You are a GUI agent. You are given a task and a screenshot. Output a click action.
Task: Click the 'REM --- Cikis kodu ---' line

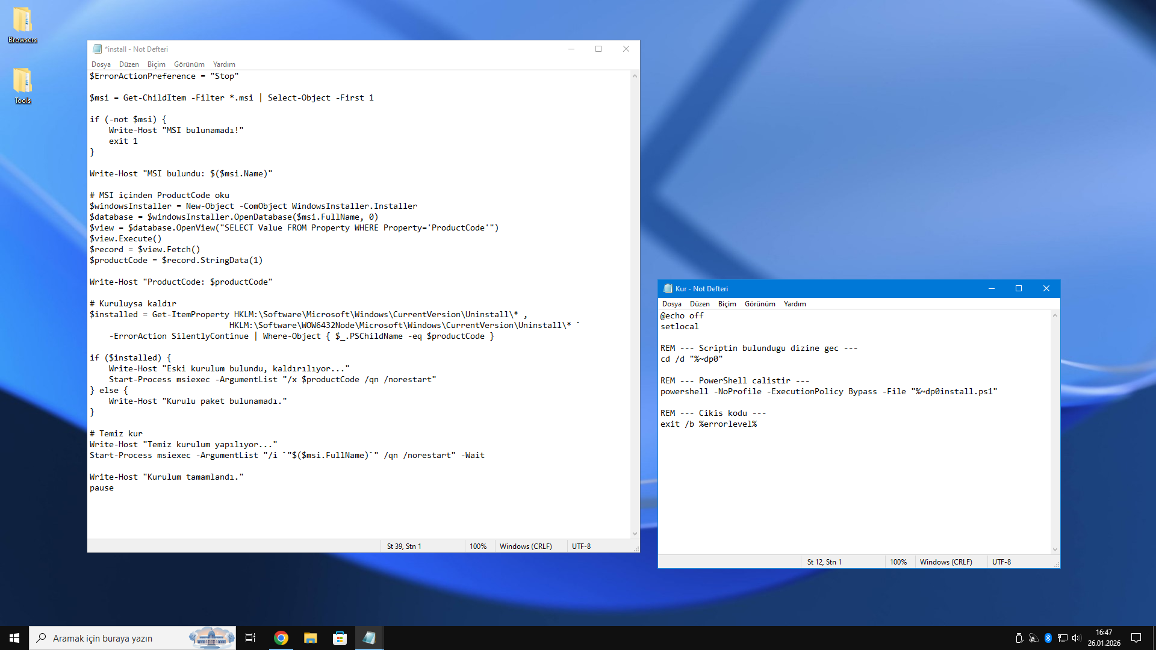pos(713,413)
